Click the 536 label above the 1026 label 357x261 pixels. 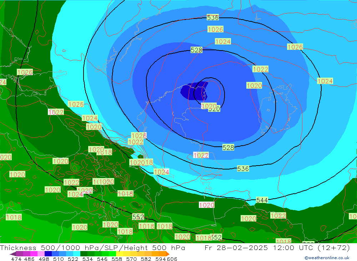[213, 17]
